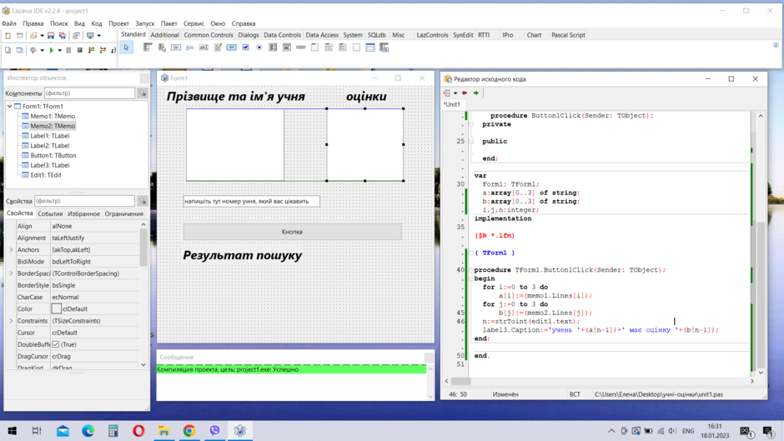Select the arrow selection tool in palette
Screen dimensions: 784x441
pyautogui.click(x=127, y=48)
